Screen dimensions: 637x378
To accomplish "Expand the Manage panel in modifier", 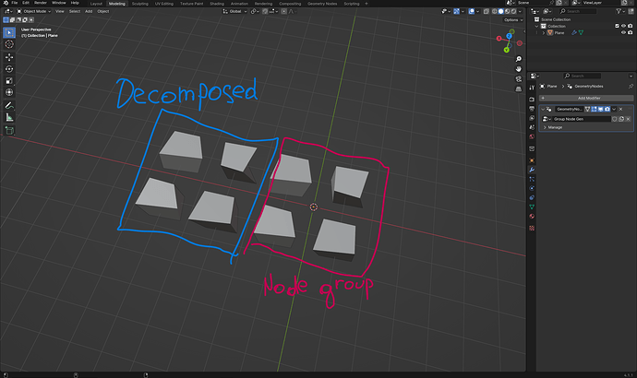I will [x=545, y=127].
